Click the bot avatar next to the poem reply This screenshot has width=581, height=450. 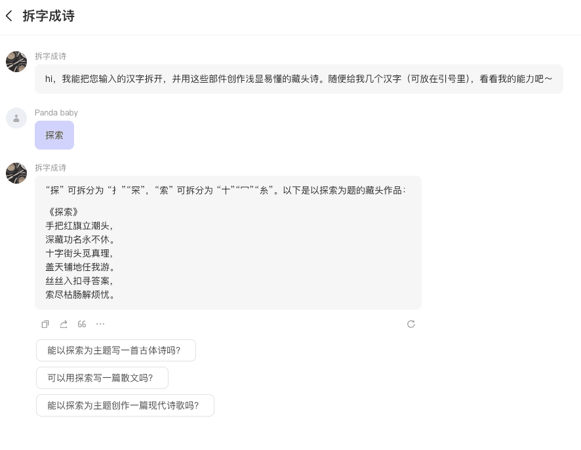pos(16,173)
